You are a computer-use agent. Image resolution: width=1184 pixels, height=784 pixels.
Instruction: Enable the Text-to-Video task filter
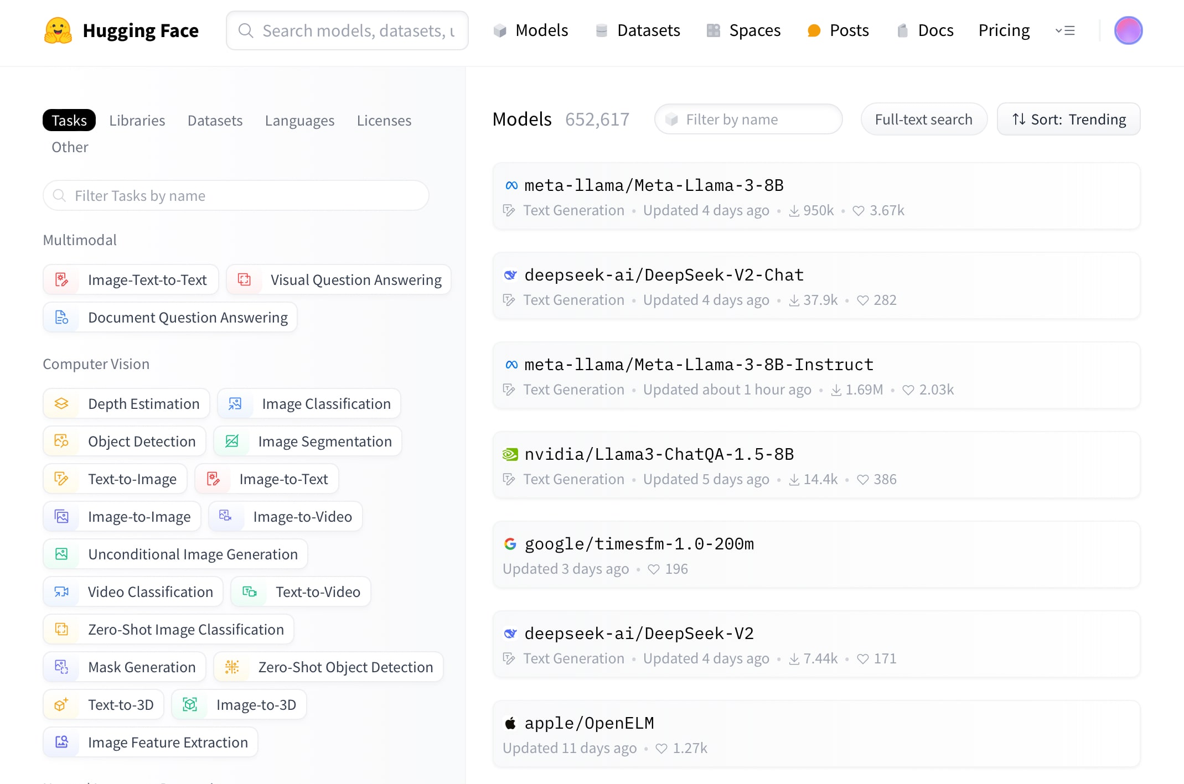pyautogui.click(x=301, y=591)
